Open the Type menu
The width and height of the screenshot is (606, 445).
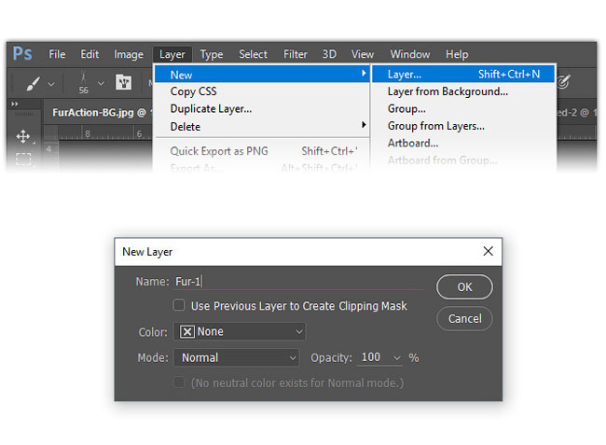pos(212,54)
